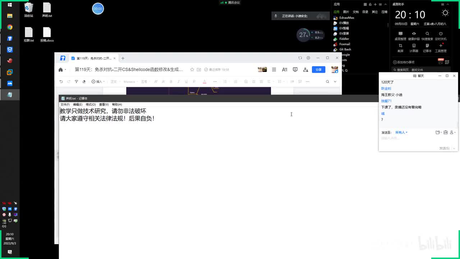Open new tab with plus in Tencent Docs
This screenshot has height=259, width=460.
pos(123,58)
